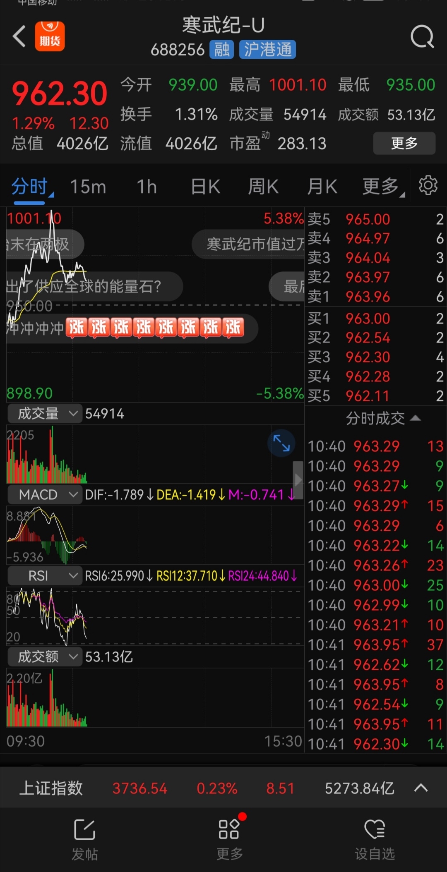
Task: Tap the 成交额 turnover bar chart
Action: (x=155, y=697)
